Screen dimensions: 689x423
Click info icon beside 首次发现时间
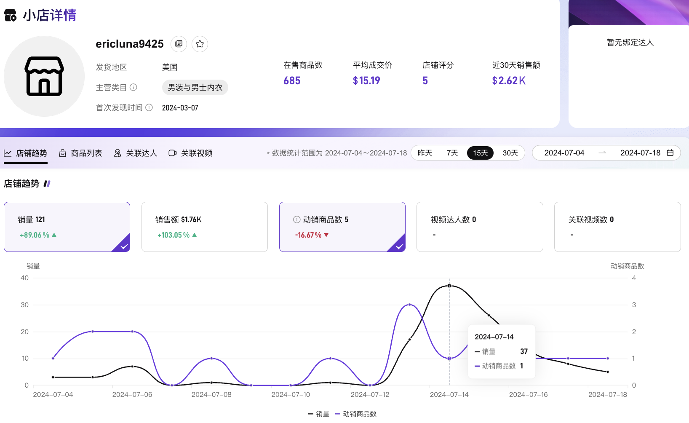pos(149,107)
